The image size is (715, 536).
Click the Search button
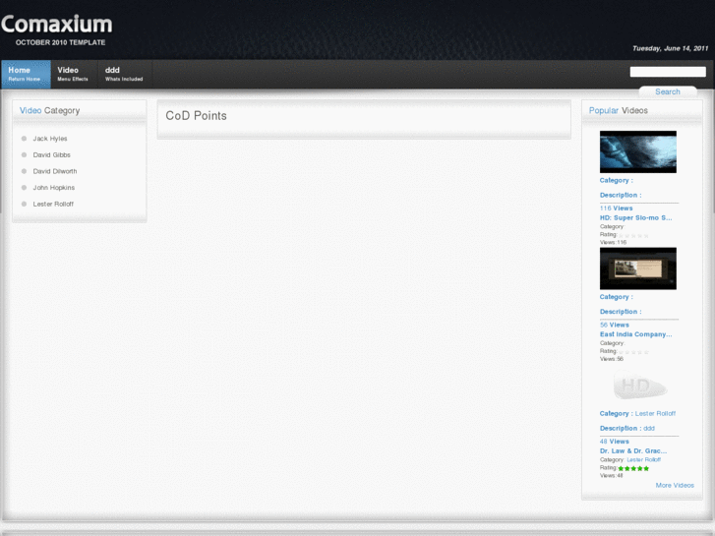click(668, 91)
